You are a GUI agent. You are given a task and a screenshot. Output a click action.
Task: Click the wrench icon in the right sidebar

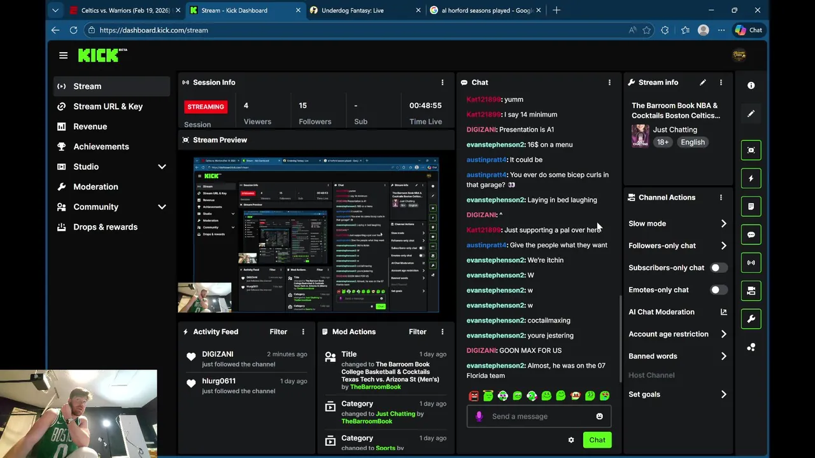point(751,319)
